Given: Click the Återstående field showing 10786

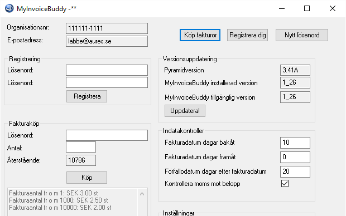Looking at the screenshot, I should coord(81,160).
